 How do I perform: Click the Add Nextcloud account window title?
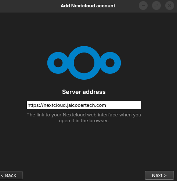(x=88, y=6)
